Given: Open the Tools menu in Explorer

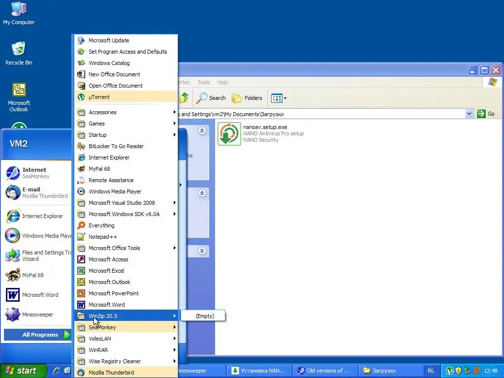Looking at the screenshot, I should click(203, 82).
